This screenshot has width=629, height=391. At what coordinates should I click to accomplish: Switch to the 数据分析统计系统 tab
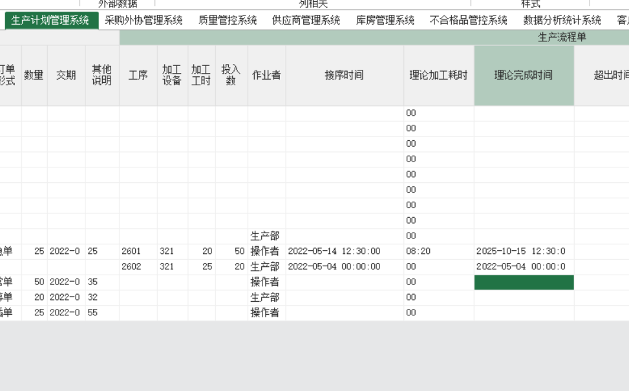[562, 20]
